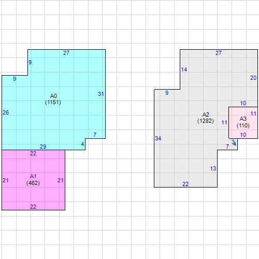Click the (462) area value in A1
The image size is (259, 259).
click(x=33, y=183)
